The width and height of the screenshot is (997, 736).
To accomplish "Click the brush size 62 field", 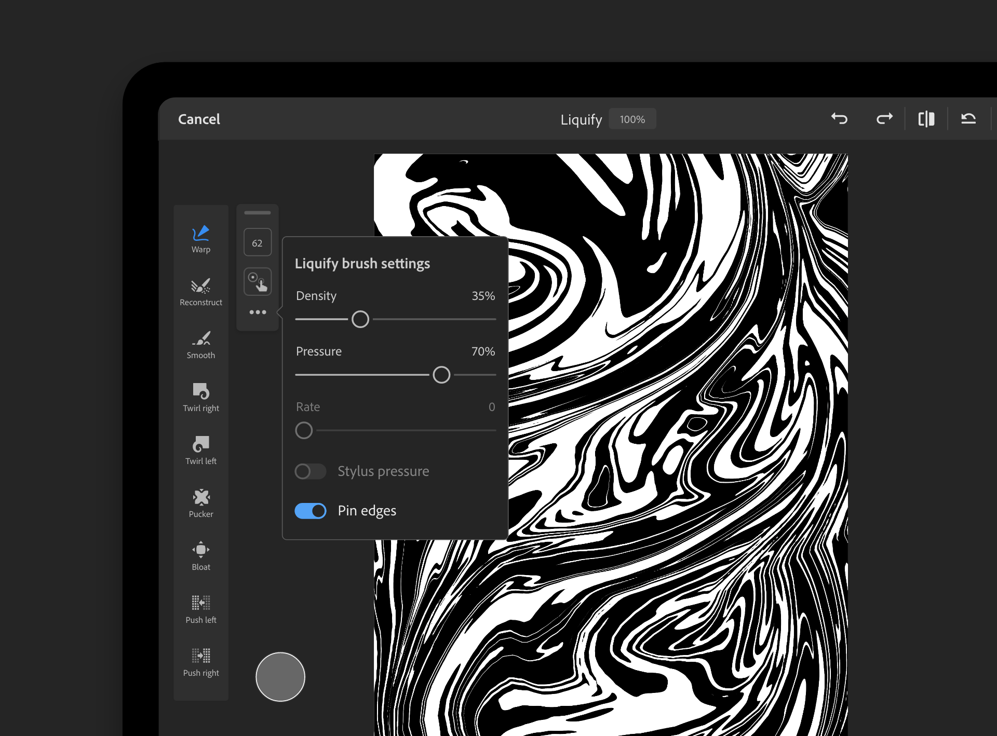I will [258, 242].
